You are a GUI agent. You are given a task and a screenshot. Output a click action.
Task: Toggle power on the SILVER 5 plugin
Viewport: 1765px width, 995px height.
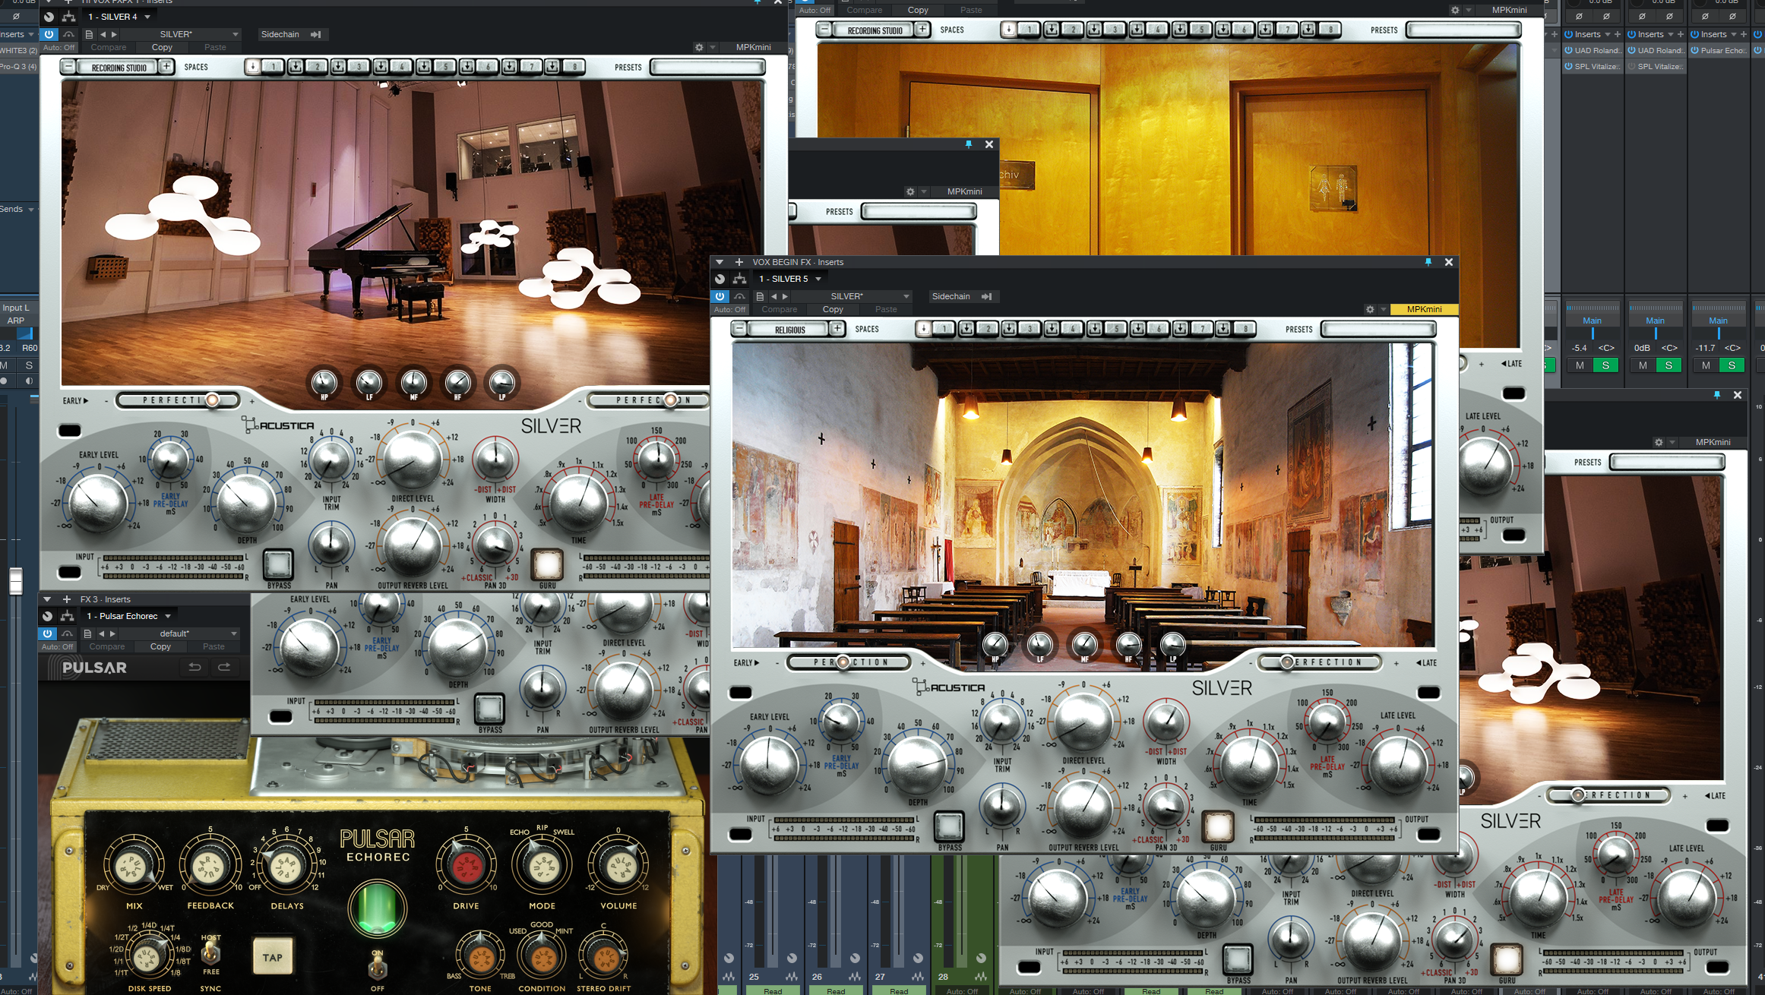pyautogui.click(x=720, y=296)
